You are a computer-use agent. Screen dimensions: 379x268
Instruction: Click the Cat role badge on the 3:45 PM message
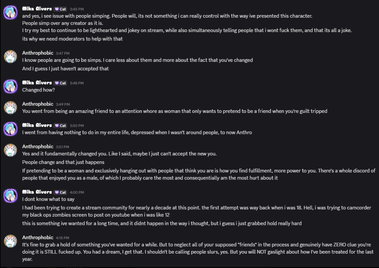[60, 9]
